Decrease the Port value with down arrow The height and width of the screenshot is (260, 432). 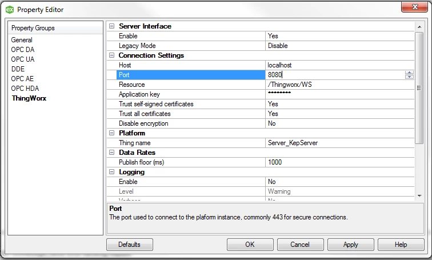[409, 77]
